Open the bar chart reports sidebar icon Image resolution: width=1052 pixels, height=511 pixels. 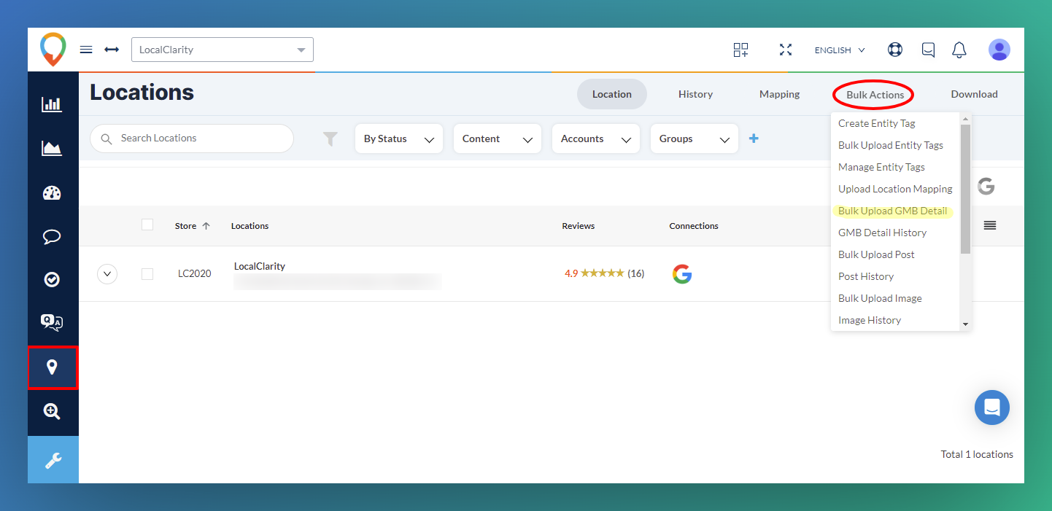(52, 104)
